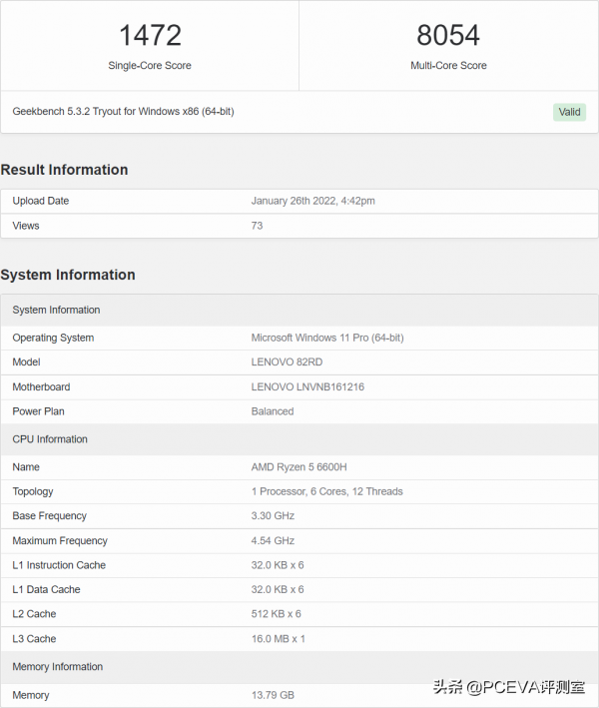Select the 4.54 GHz maximum frequency value
The width and height of the screenshot is (599, 708).
click(x=273, y=540)
